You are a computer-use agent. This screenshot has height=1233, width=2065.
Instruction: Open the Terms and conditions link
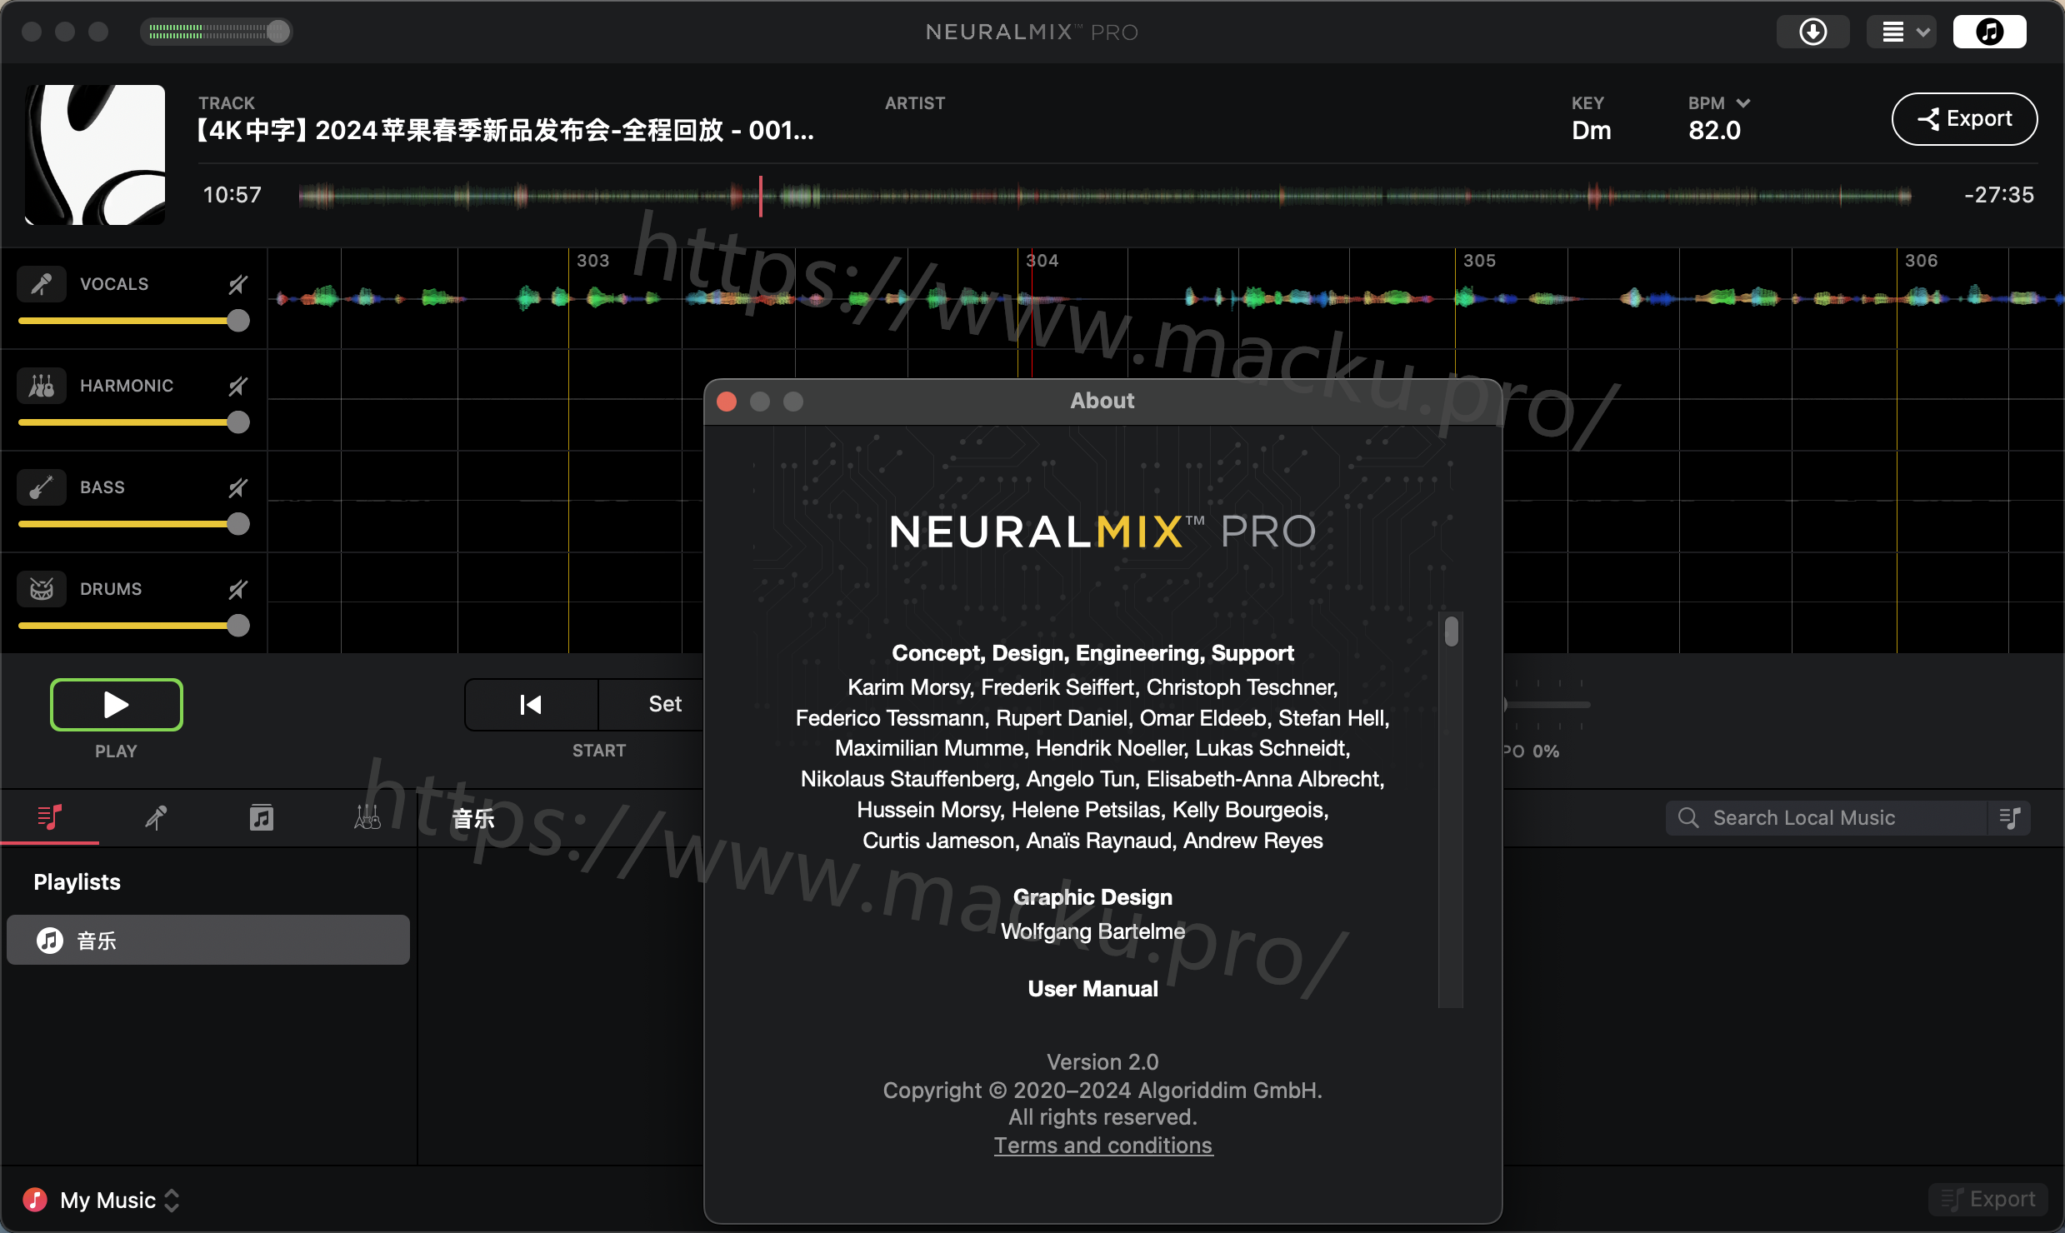(x=1103, y=1146)
